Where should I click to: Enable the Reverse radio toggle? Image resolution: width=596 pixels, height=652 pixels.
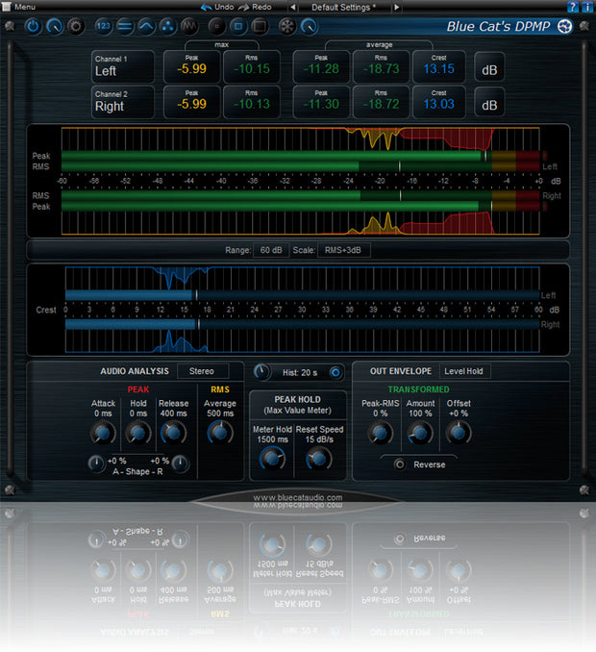(x=399, y=464)
